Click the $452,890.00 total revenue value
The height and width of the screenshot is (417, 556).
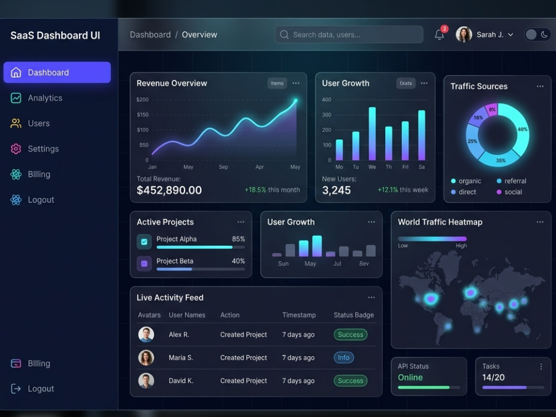[x=169, y=190]
